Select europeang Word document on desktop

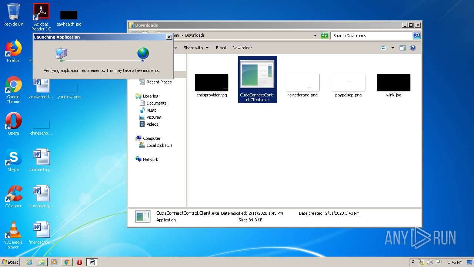pos(41,197)
